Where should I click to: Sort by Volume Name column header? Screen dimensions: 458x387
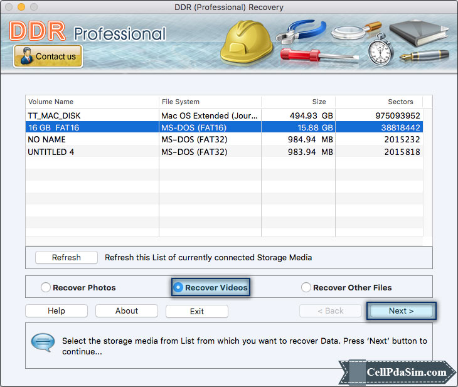[x=92, y=102]
